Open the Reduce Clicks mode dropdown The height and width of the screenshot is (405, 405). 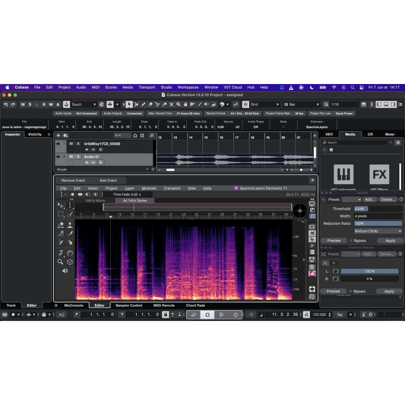point(378,231)
